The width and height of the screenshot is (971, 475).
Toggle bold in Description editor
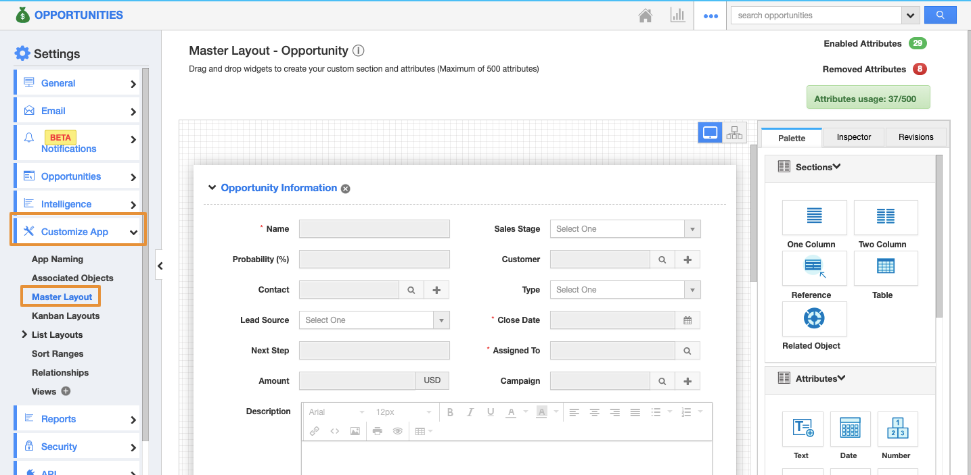(450, 412)
